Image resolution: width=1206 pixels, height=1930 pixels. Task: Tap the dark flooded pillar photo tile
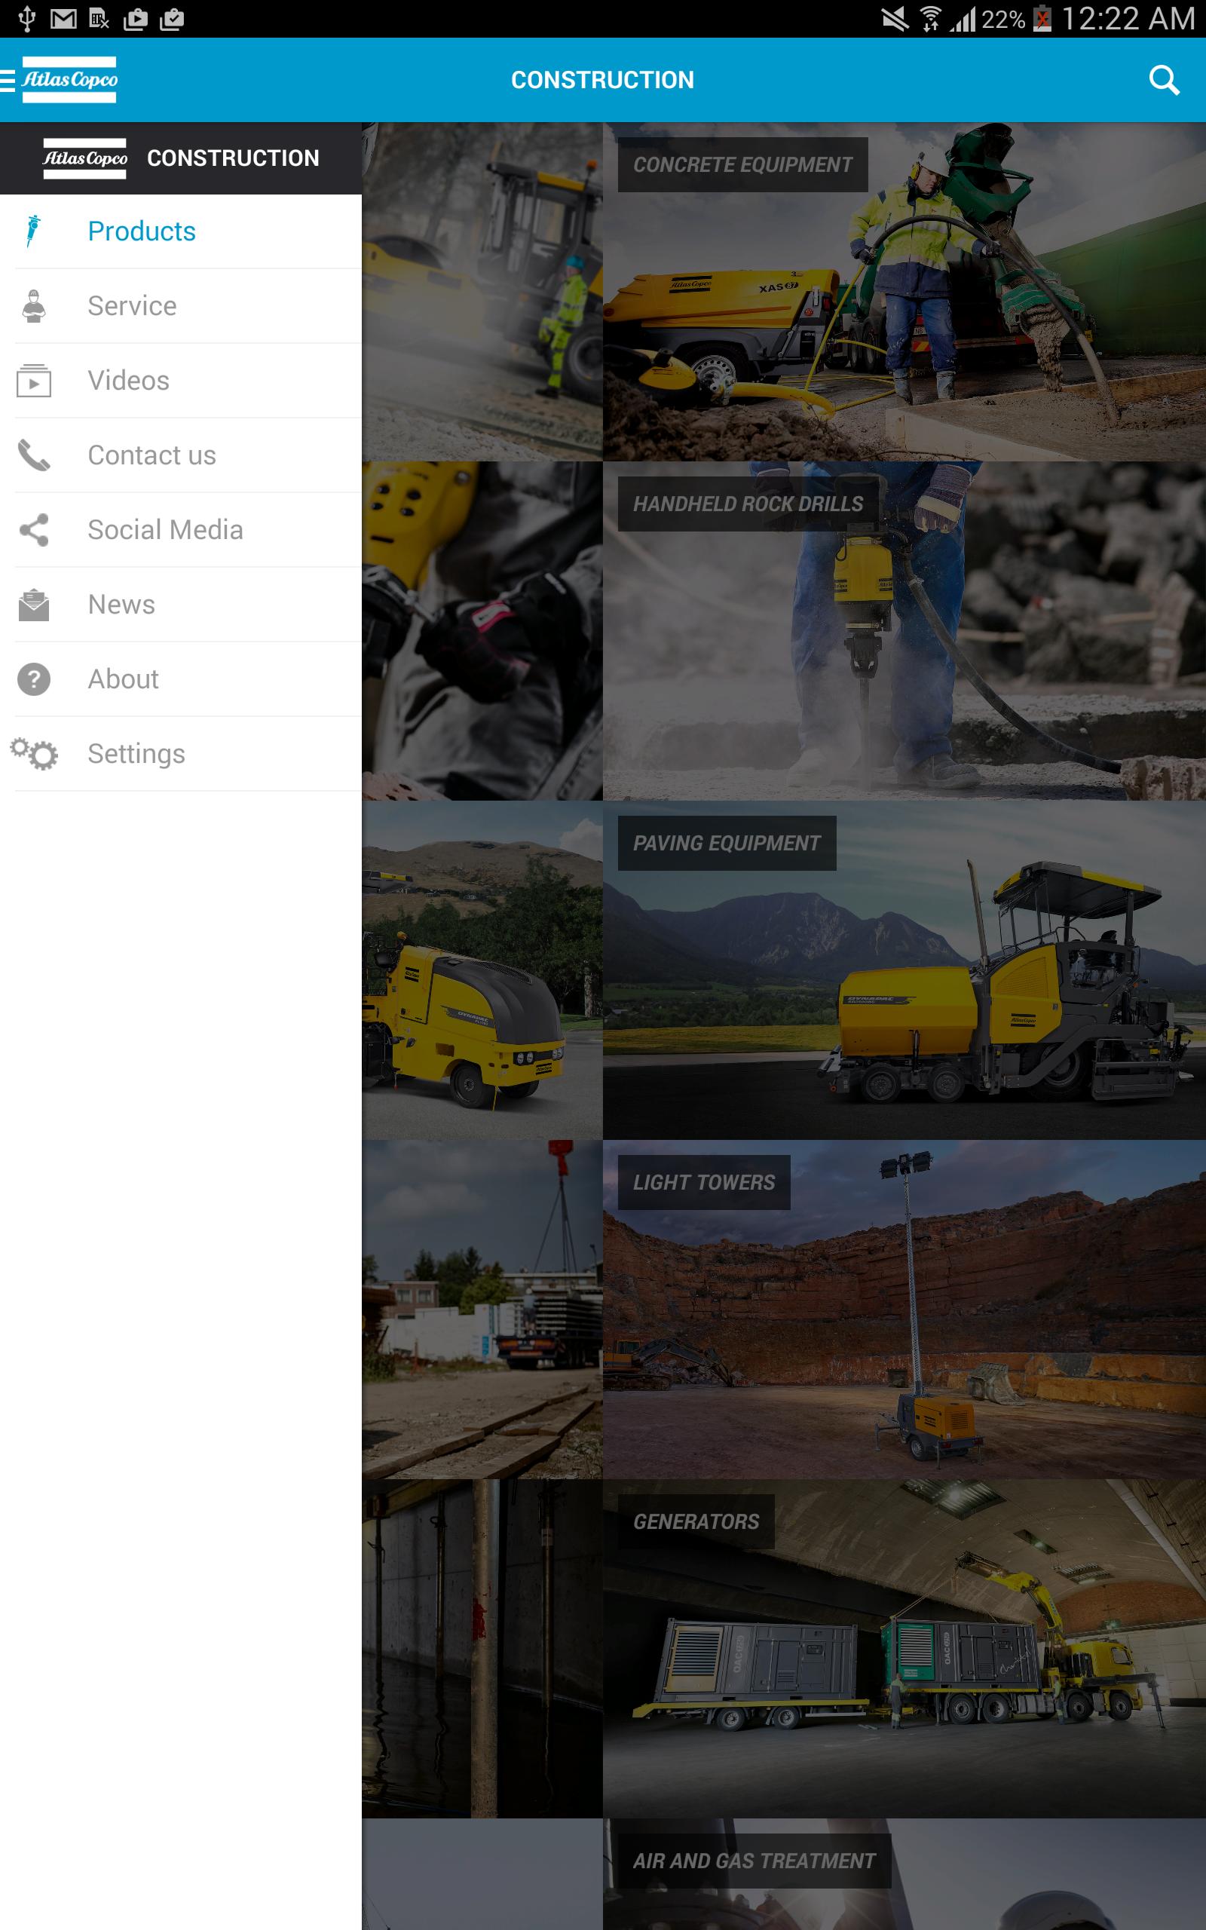(482, 1649)
